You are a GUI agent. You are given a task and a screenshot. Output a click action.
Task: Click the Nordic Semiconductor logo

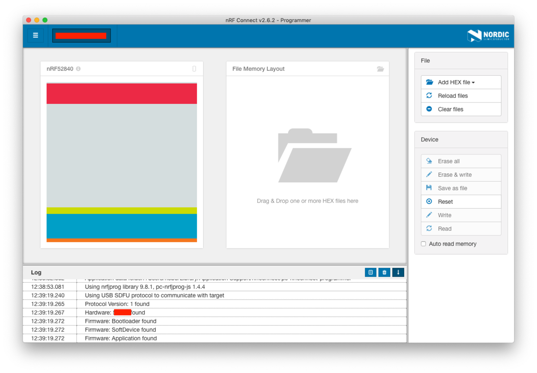tap(488, 36)
